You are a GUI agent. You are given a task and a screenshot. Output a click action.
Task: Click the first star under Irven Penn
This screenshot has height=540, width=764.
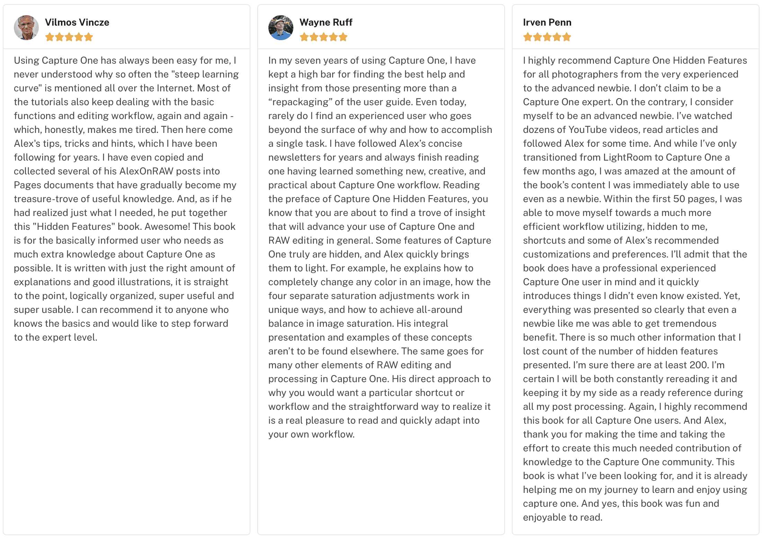pyautogui.click(x=528, y=37)
